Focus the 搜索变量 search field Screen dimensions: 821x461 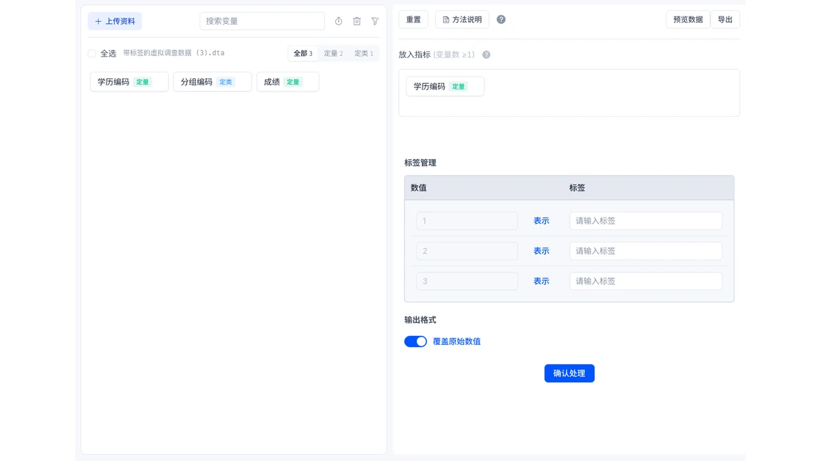click(x=262, y=21)
